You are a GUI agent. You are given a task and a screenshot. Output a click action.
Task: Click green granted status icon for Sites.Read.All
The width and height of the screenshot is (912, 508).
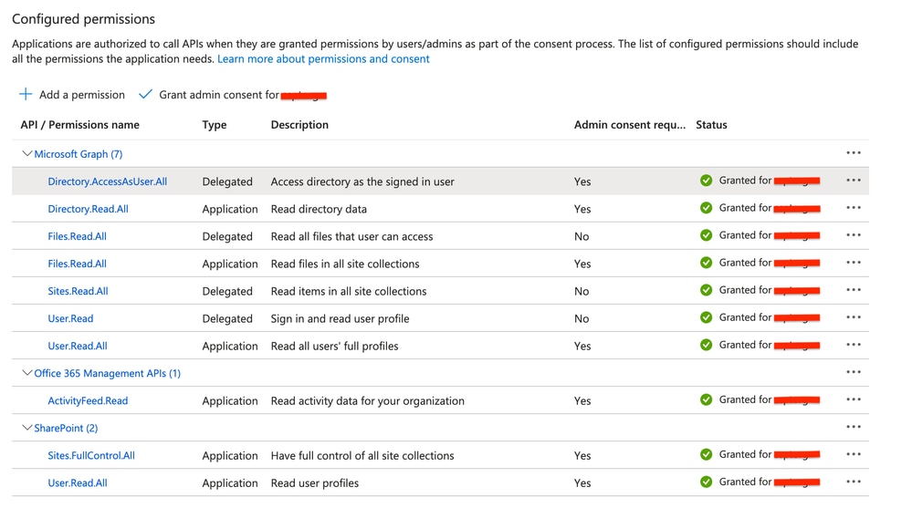[x=706, y=289]
